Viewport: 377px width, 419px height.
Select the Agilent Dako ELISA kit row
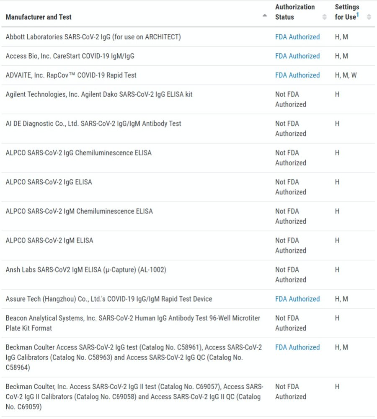click(99, 95)
